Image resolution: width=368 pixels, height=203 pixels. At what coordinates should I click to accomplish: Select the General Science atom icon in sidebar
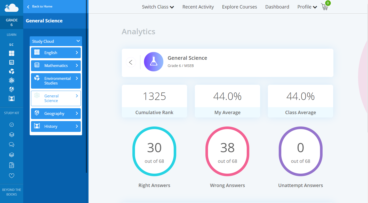[x=12, y=80]
